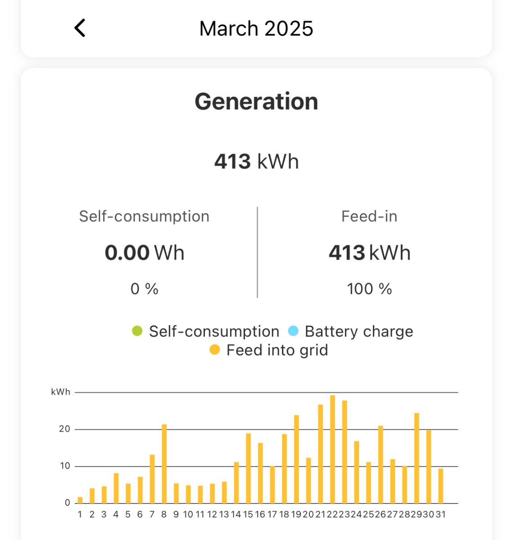Select the chart bar for day 31
Screen dimensions: 513x540
[440, 486]
